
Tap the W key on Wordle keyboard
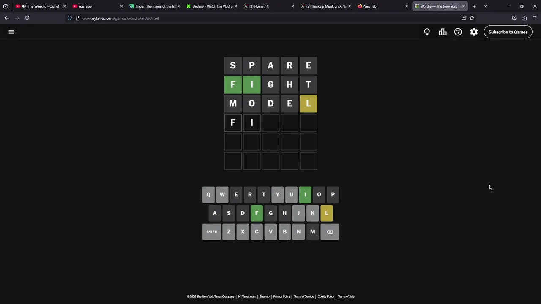click(x=222, y=195)
